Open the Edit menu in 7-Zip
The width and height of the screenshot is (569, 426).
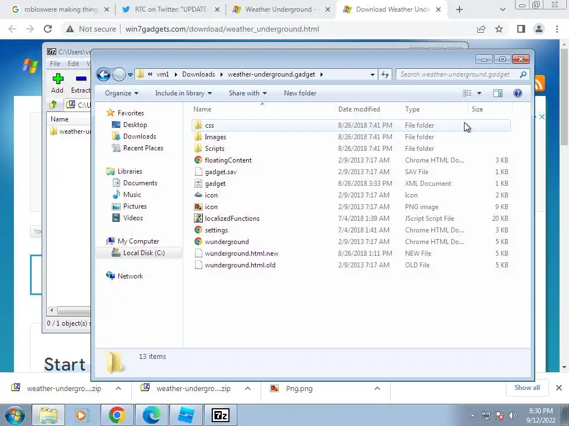click(73, 63)
